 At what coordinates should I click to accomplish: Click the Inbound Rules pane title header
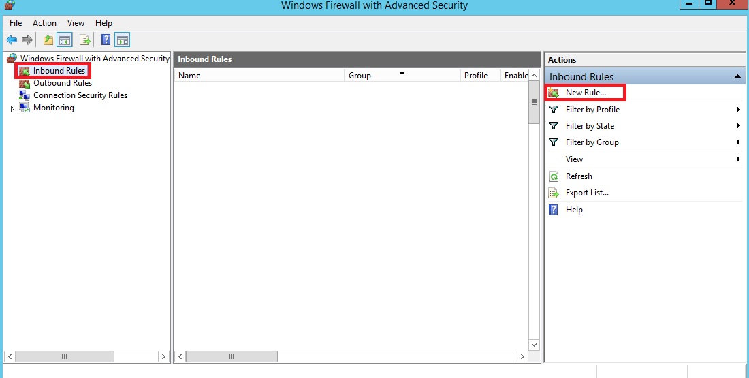pyautogui.click(x=357, y=59)
